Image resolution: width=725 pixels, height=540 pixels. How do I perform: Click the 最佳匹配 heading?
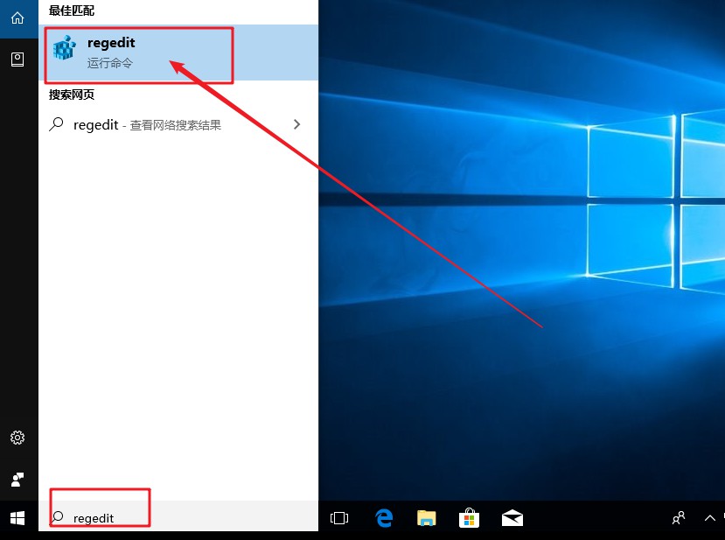pyautogui.click(x=70, y=11)
